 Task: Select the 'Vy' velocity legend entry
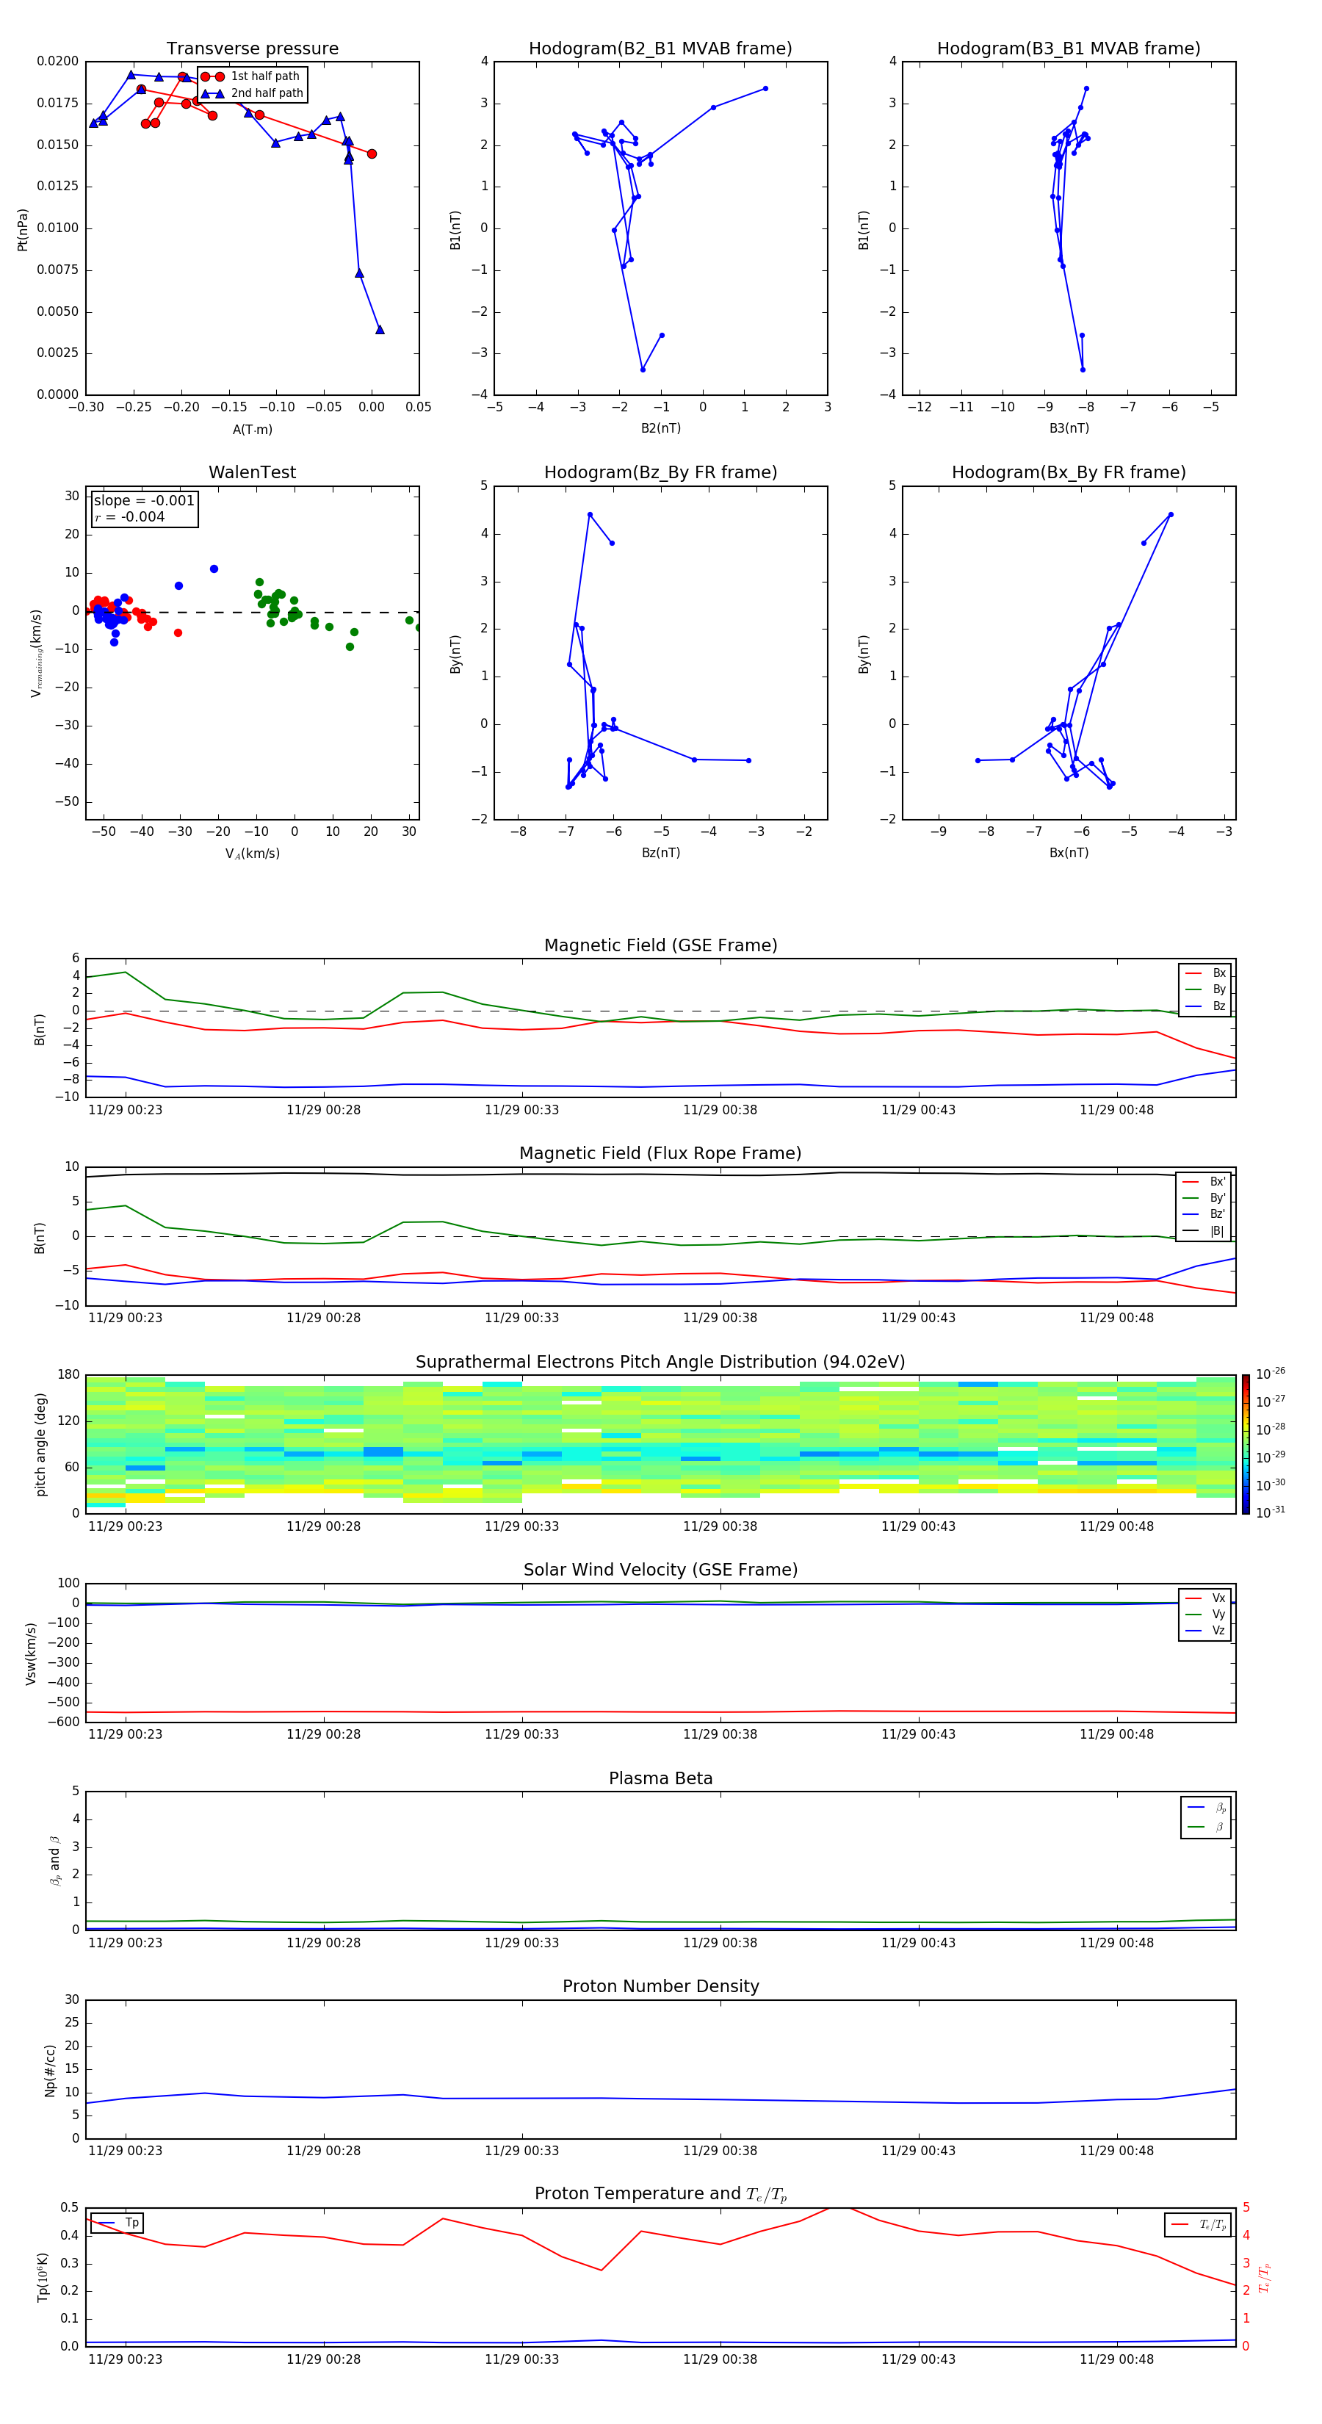(1205, 1615)
